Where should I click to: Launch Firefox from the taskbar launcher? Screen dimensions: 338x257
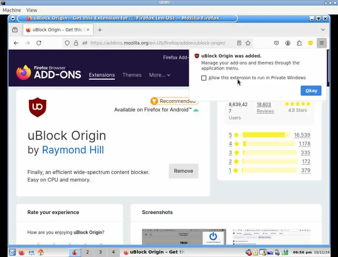tap(22, 252)
